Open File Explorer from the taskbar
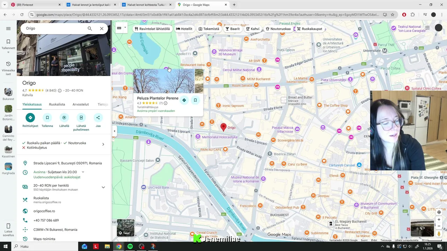The image size is (447, 251). click(x=107, y=246)
